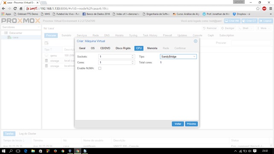Click the Desligar node button
274x154 pixels.
[227, 28]
